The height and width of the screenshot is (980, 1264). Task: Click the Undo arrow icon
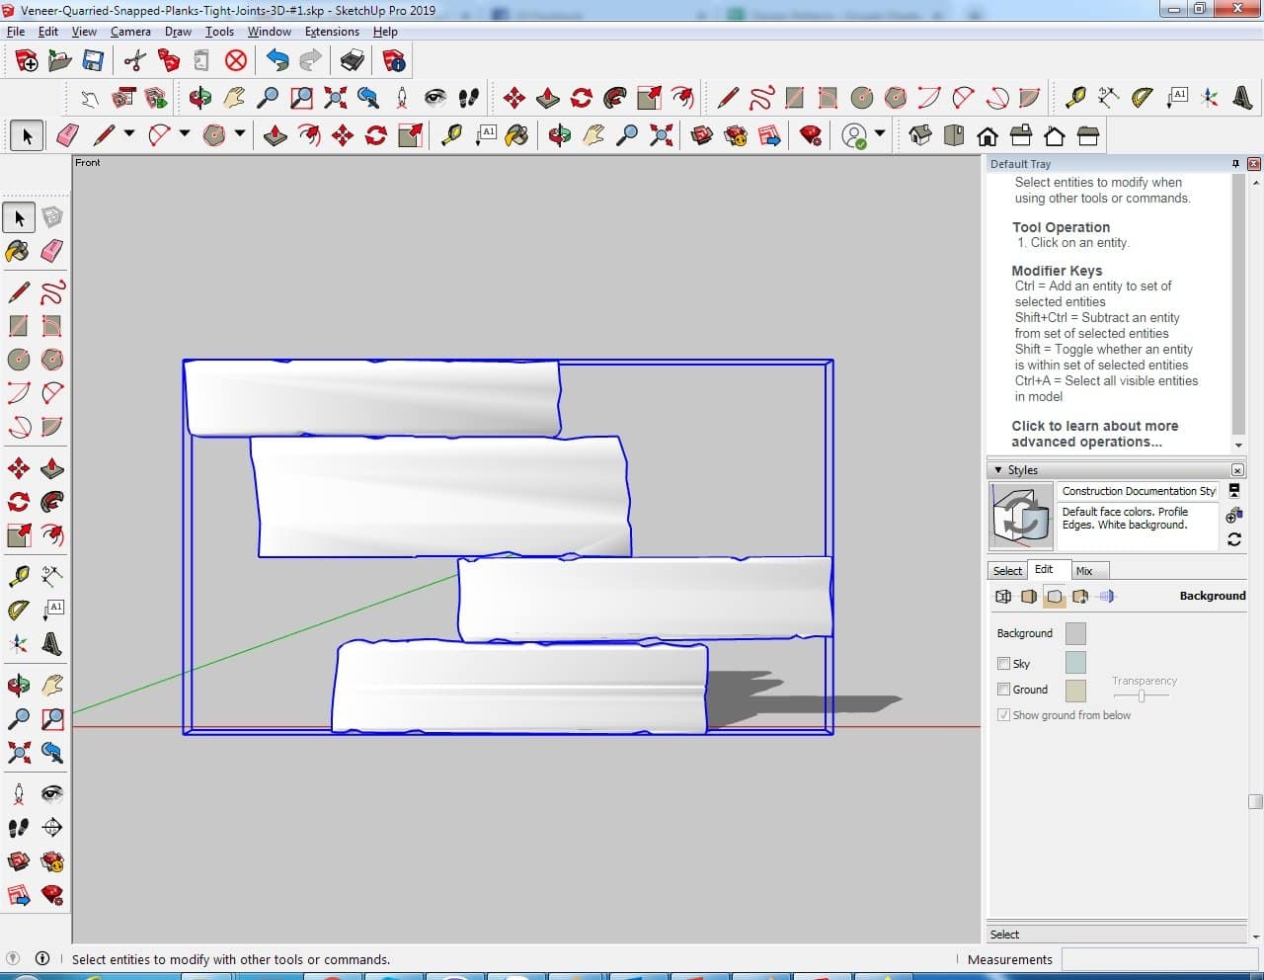277,61
